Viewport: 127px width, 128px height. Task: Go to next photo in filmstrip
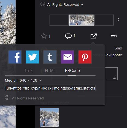click(118, 20)
